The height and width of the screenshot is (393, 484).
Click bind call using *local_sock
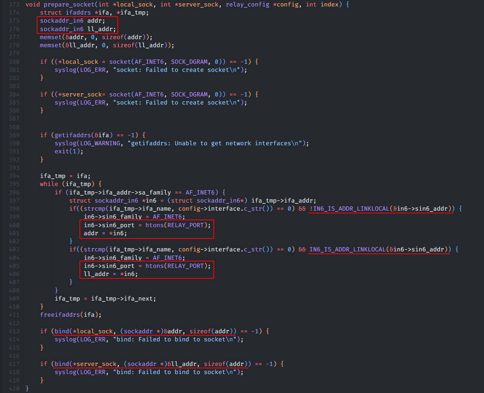click(83, 331)
